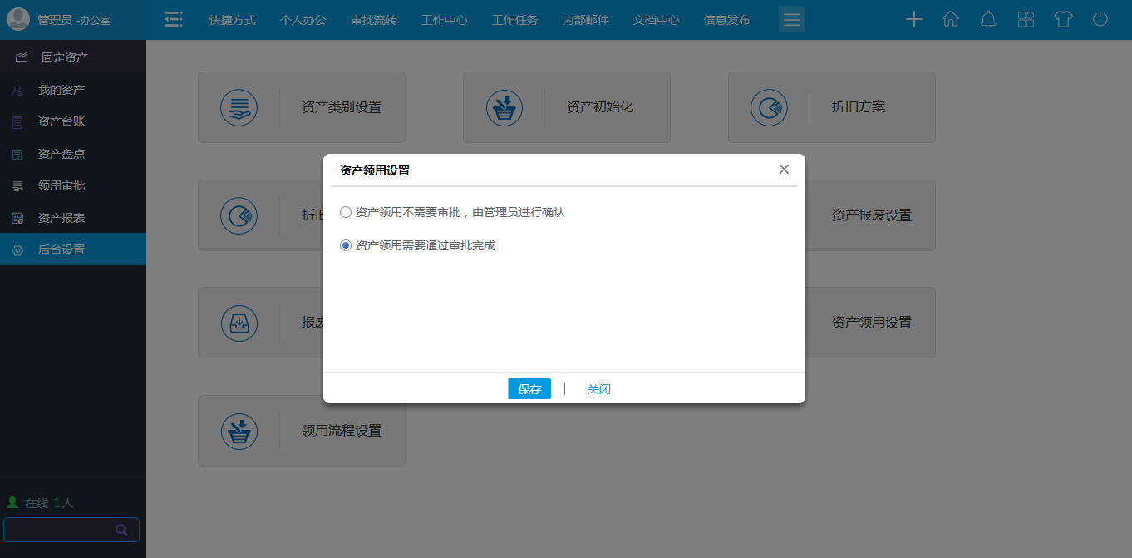Save the asset requisition settings
1132x558 pixels.
coord(529,388)
